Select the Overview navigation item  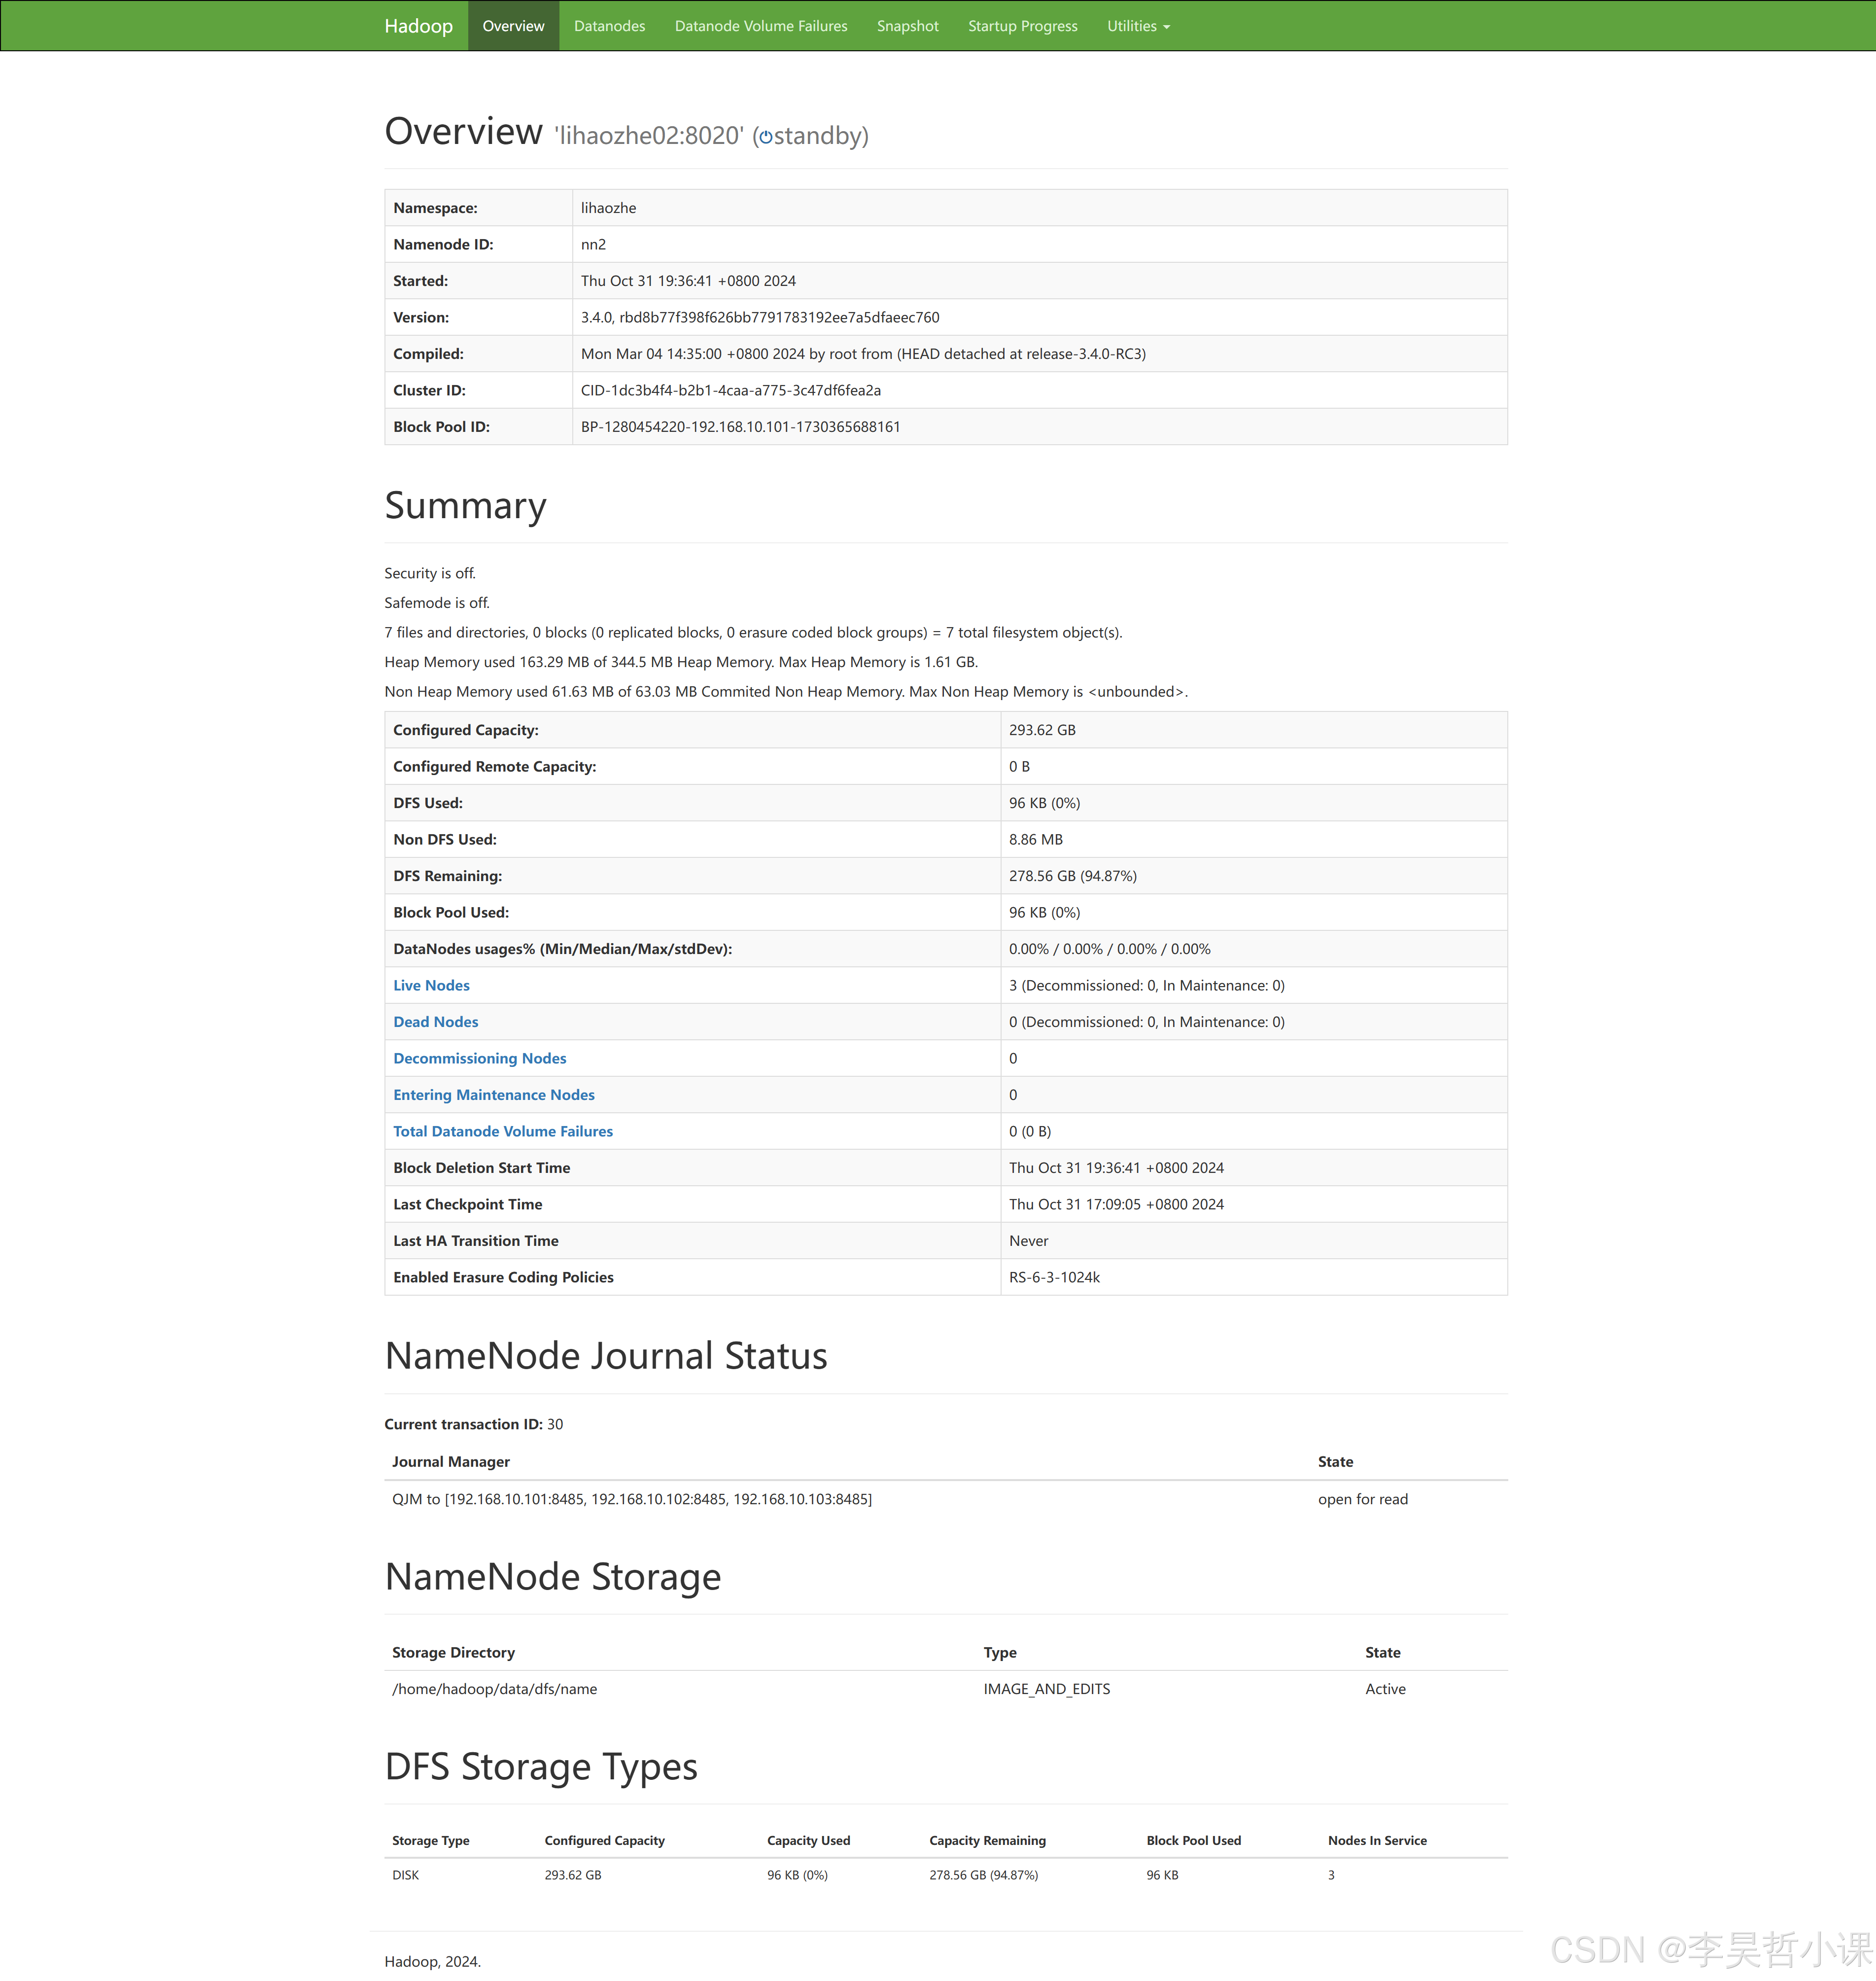coord(513,26)
